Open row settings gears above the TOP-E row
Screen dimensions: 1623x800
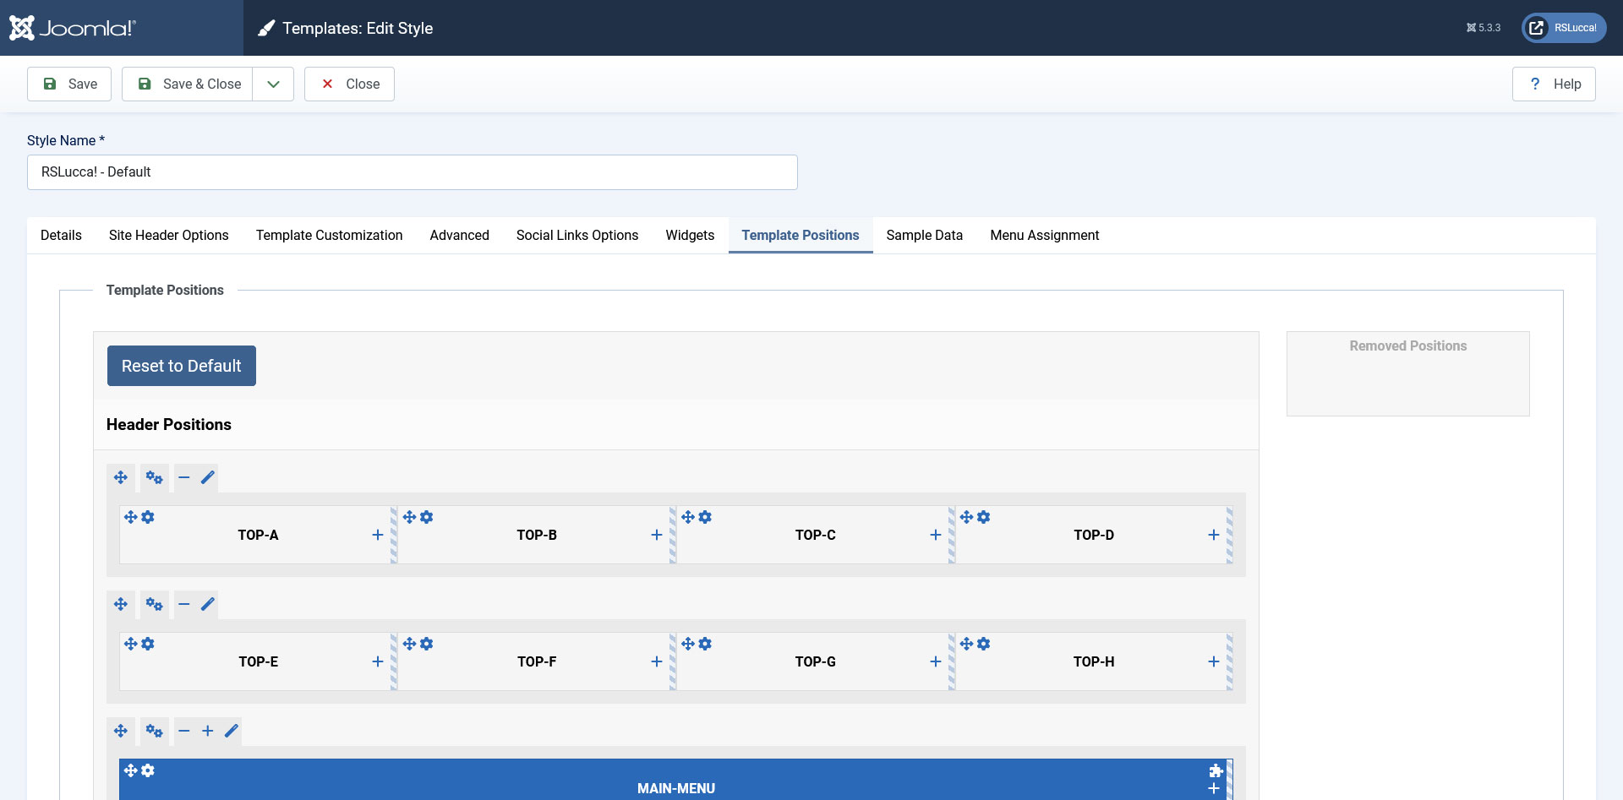coord(154,604)
